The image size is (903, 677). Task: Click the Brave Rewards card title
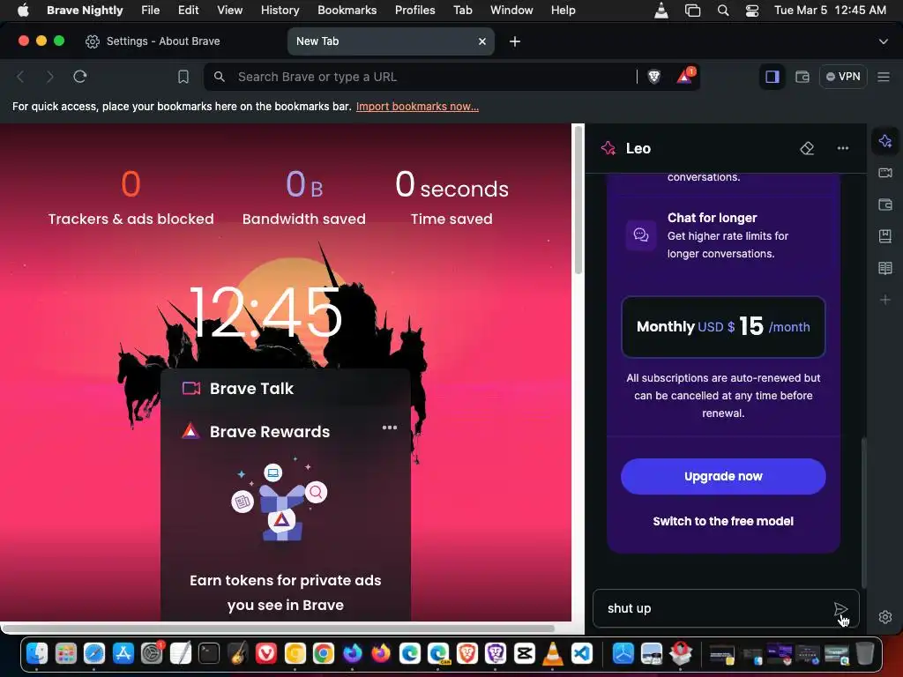coord(270,432)
